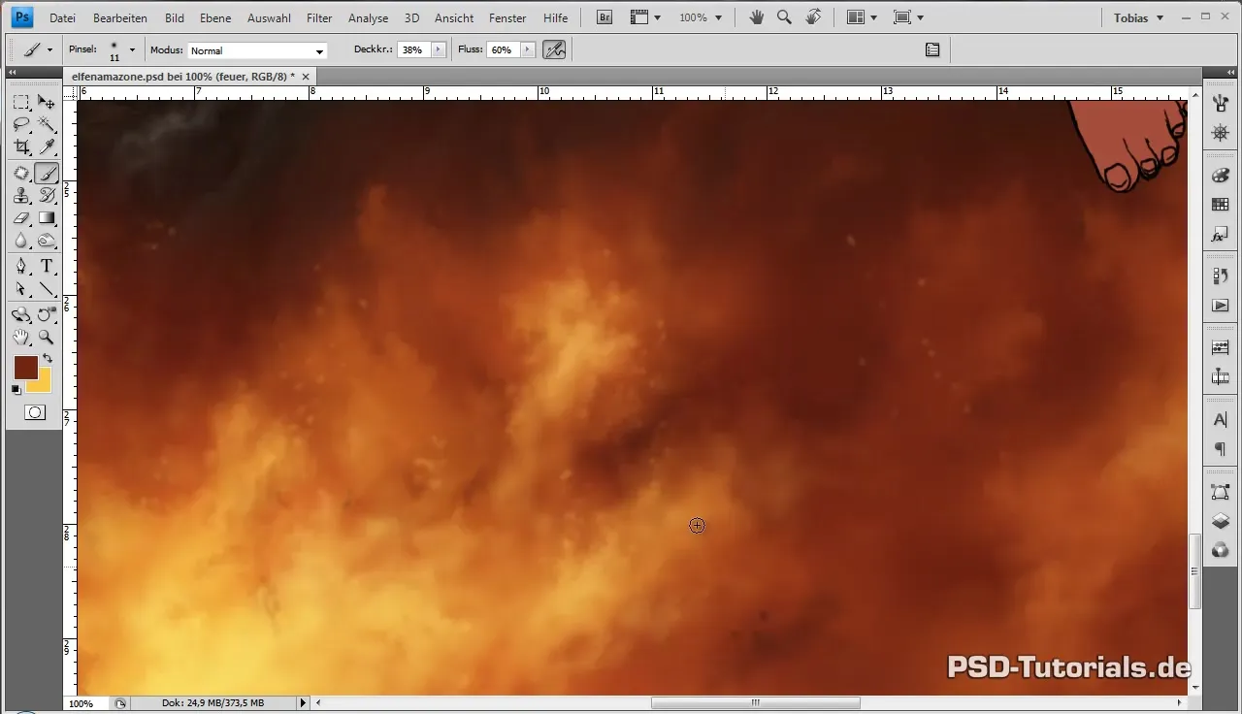Select the Lasso tool

point(20,125)
